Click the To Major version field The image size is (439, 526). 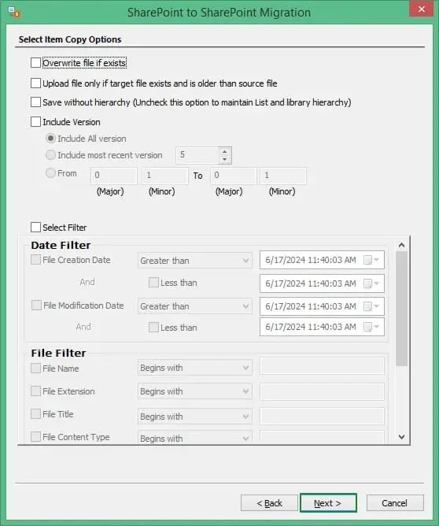coord(234,176)
